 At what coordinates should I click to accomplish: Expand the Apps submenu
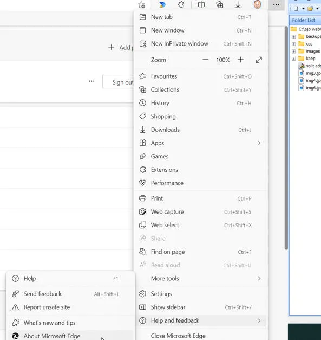click(x=201, y=143)
